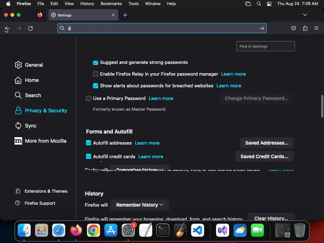
Task: Open Safari from the Dock
Action: point(59,230)
